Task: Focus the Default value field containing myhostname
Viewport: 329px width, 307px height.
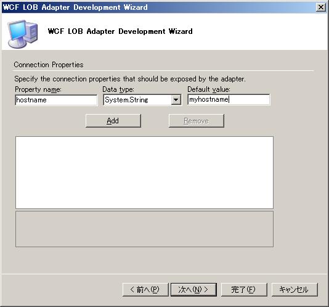Action: coord(229,99)
